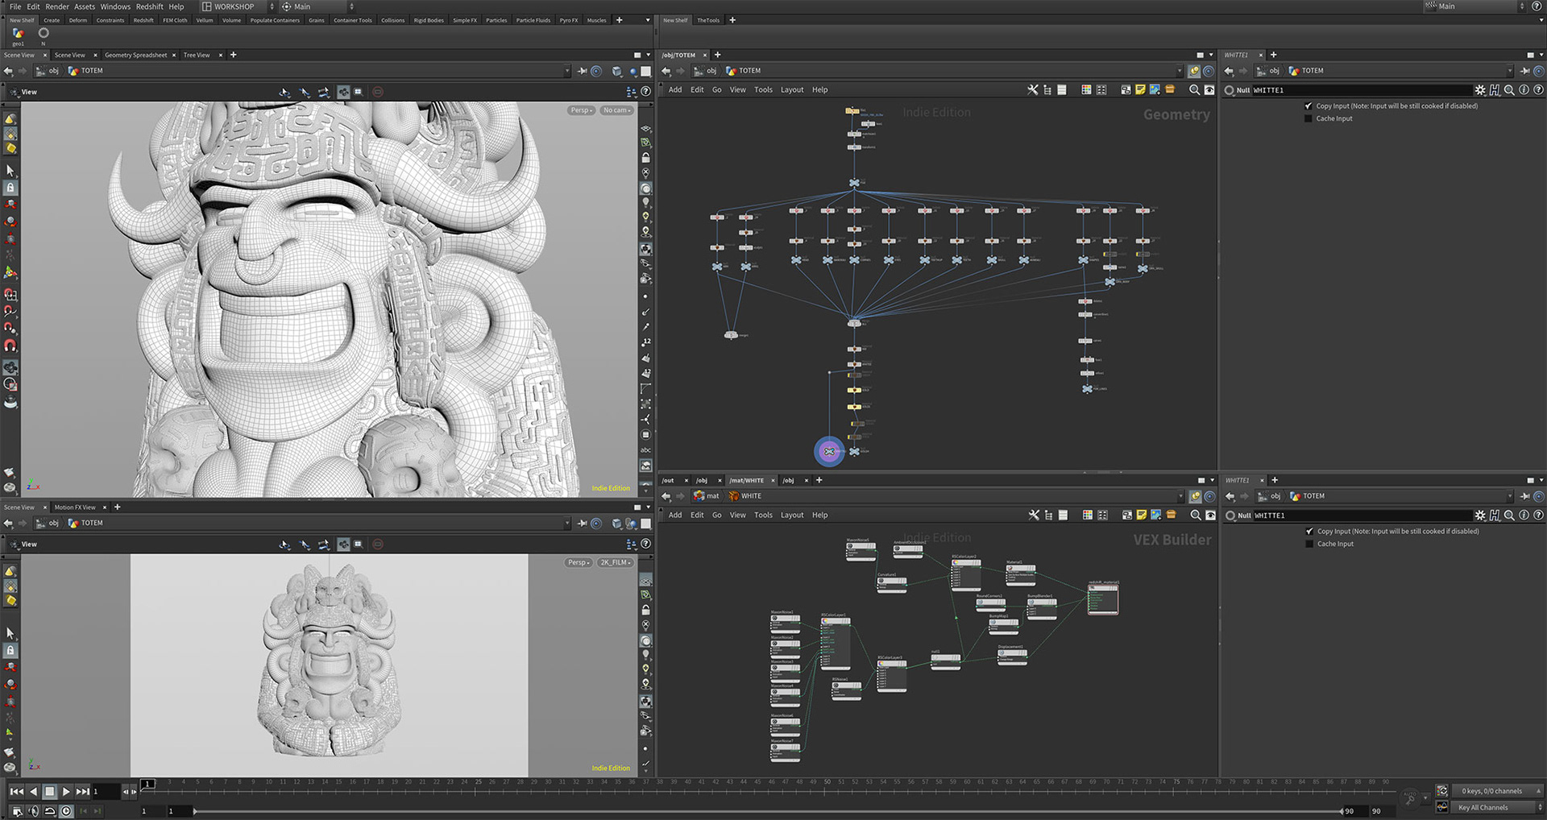1547x820 pixels.
Task: Toggle Cache Input checkbox in lower WHITTE1 panel
Action: point(1309,544)
